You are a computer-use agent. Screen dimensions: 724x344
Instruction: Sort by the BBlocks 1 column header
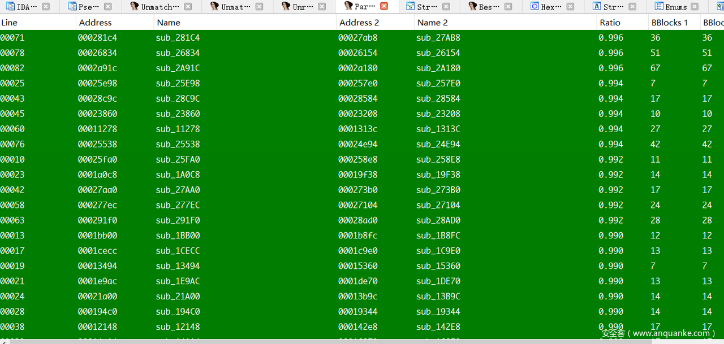(670, 23)
